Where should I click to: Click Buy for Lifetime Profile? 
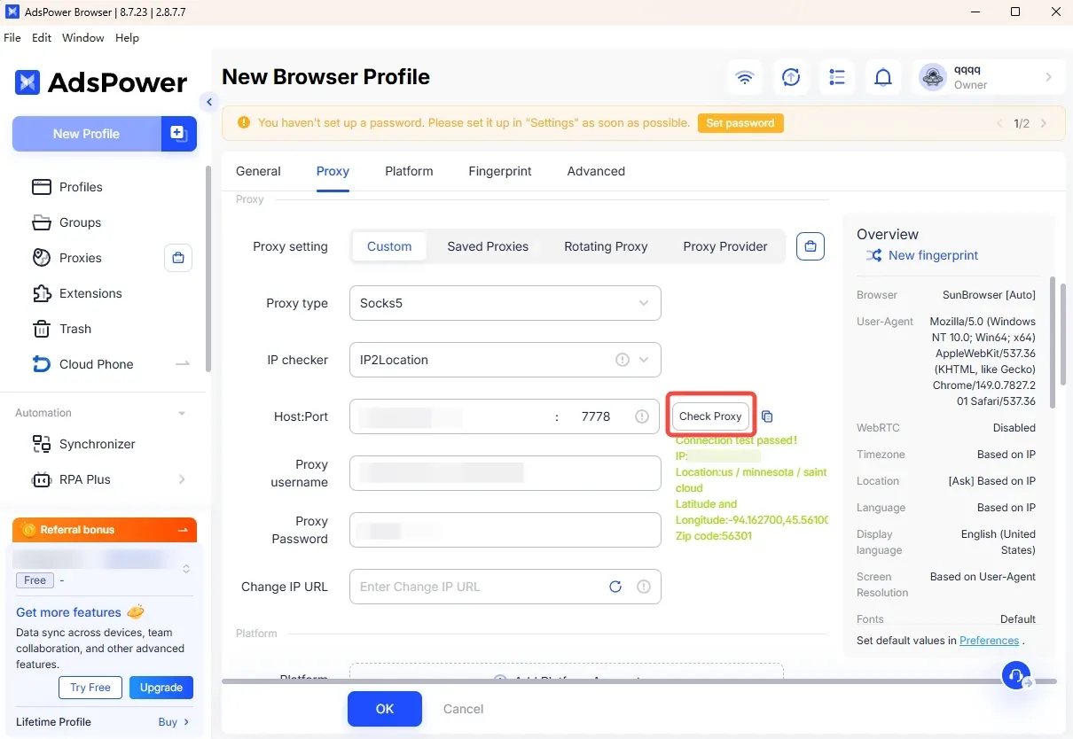pyautogui.click(x=174, y=722)
